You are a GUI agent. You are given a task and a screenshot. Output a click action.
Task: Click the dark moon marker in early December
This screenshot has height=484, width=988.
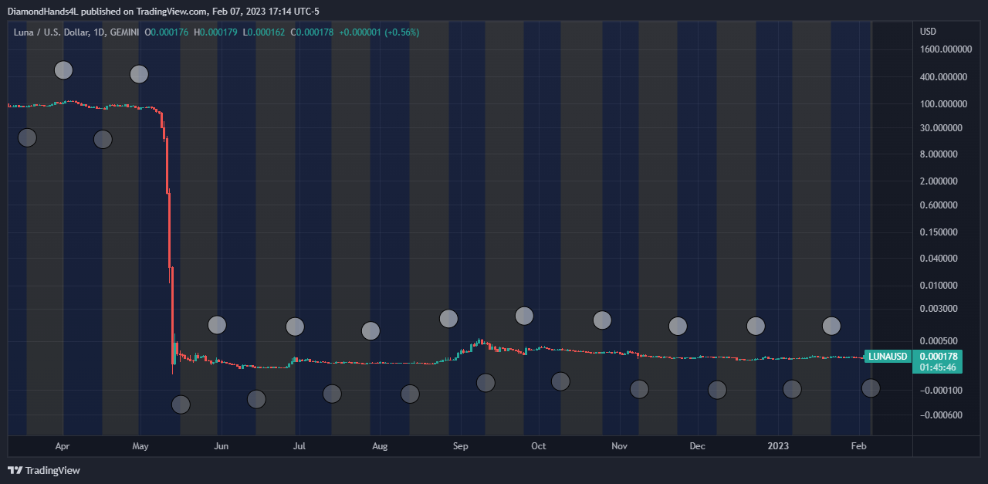717,390
